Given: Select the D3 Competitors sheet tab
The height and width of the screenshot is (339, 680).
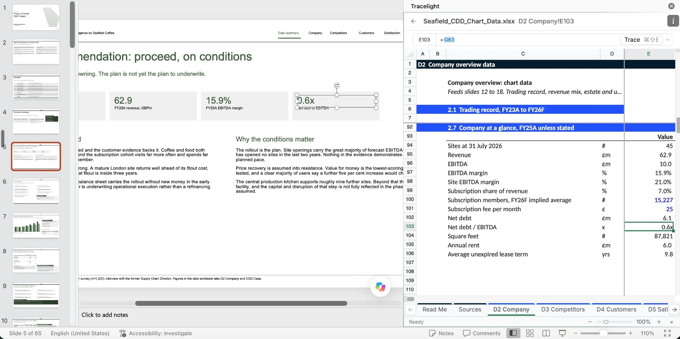Looking at the screenshot, I should pos(563,310).
